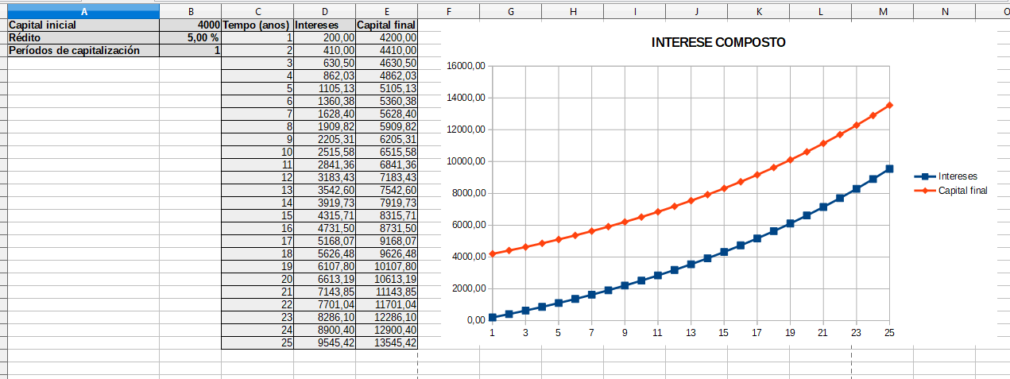The height and width of the screenshot is (379, 1010).
Task: Click the 'Capital final' table heading cell
Action: click(x=386, y=25)
